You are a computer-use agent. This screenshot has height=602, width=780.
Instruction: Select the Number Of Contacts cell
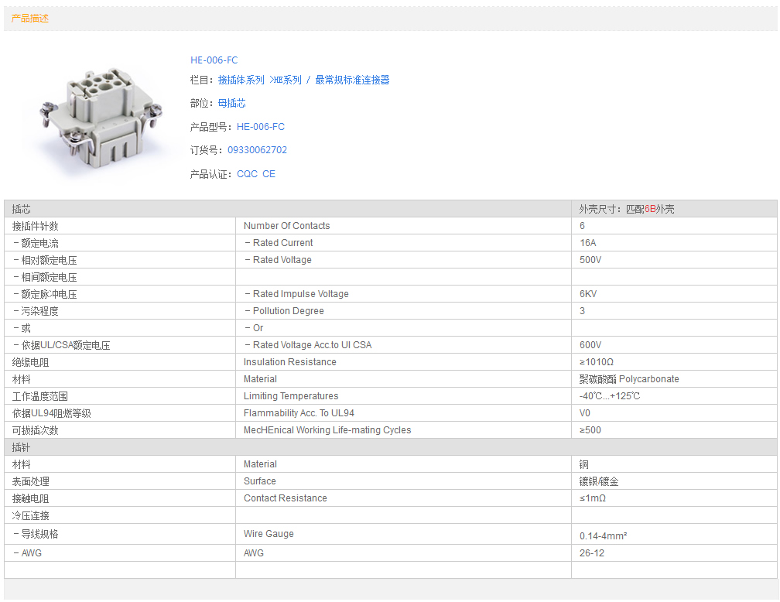coord(286,226)
